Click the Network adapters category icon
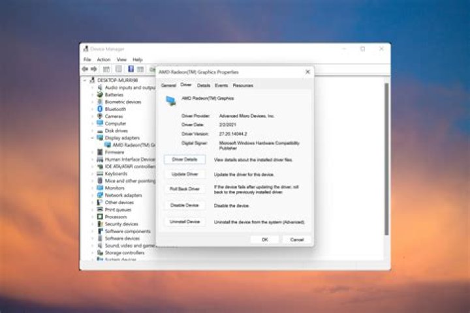Screen dimensions: 470x313 pyautogui.click(x=100, y=195)
